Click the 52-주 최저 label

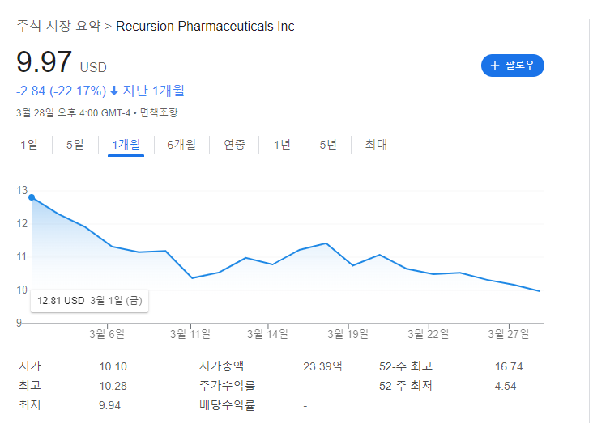point(405,386)
